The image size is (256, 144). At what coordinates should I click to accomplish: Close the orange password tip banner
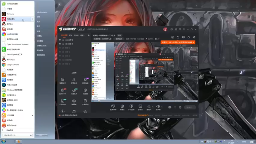point(193,42)
